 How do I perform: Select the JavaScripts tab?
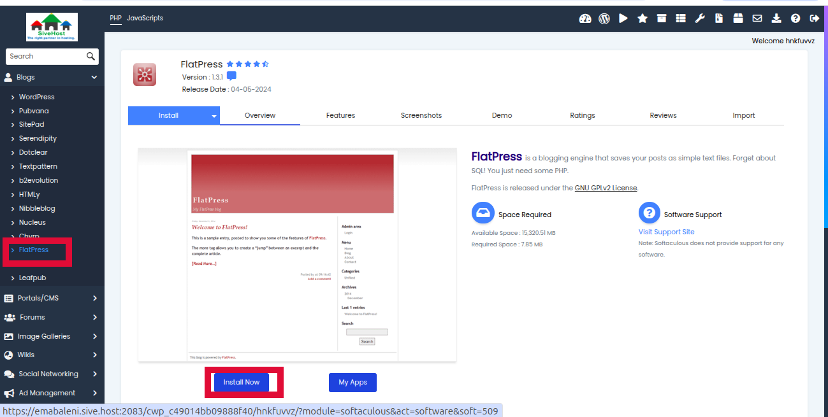coord(145,18)
